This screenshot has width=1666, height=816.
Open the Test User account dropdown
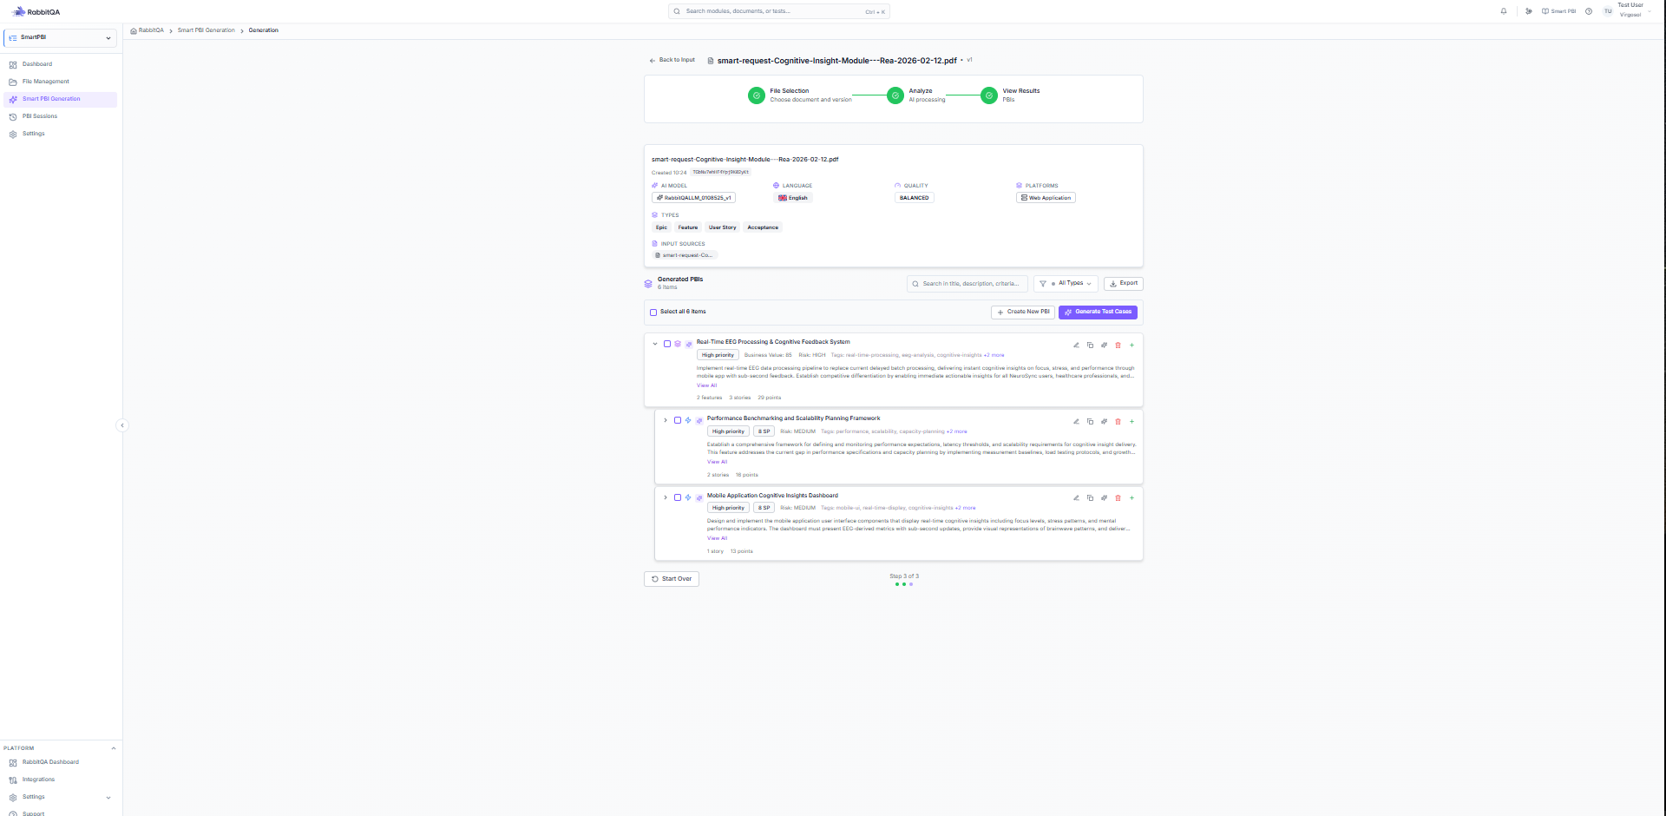(x=1628, y=10)
